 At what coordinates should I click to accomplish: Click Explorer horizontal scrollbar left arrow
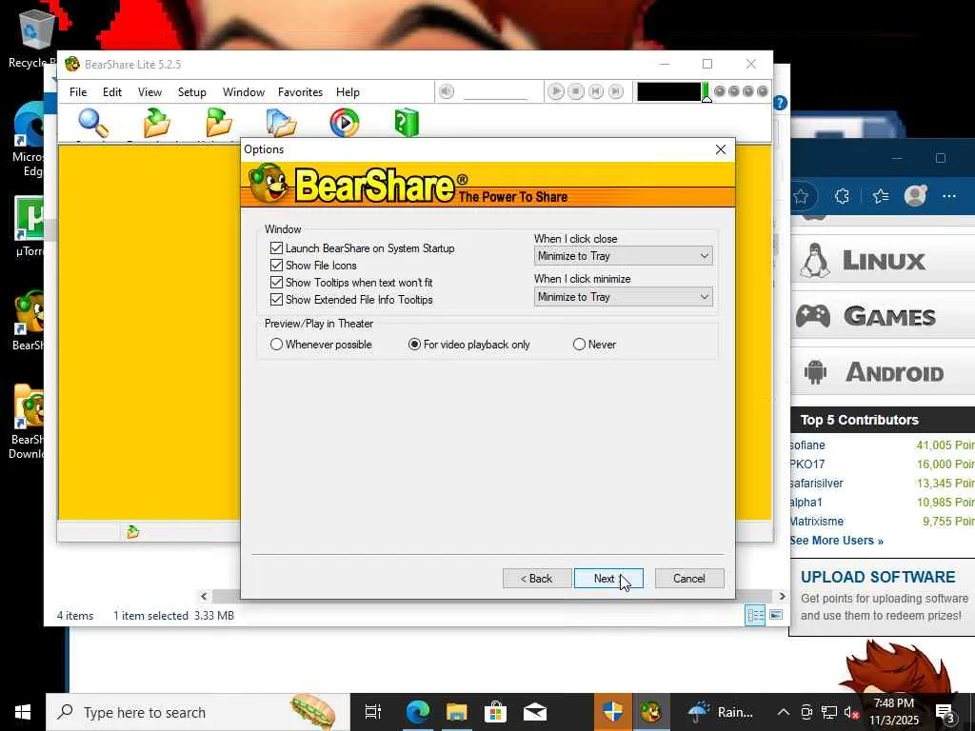pyautogui.click(x=204, y=596)
